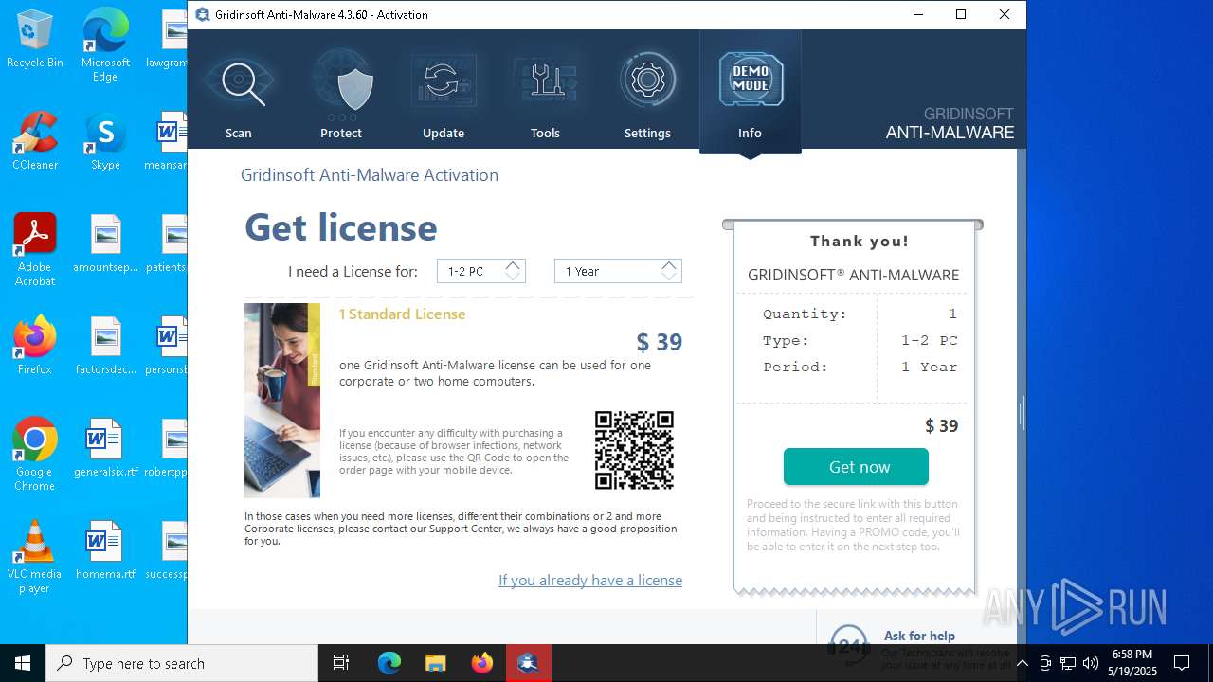Open the Settings gear section
This screenshot has width=1213, height=682.
pyautogui.click(x=647, y=93)
